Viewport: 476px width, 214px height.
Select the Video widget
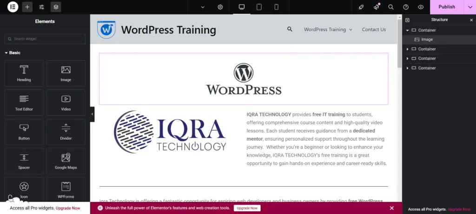pos(66,103)
